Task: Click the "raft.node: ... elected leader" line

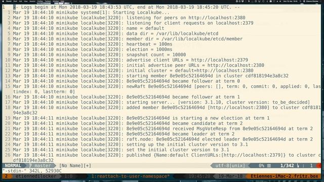Action: coord(163,139)
